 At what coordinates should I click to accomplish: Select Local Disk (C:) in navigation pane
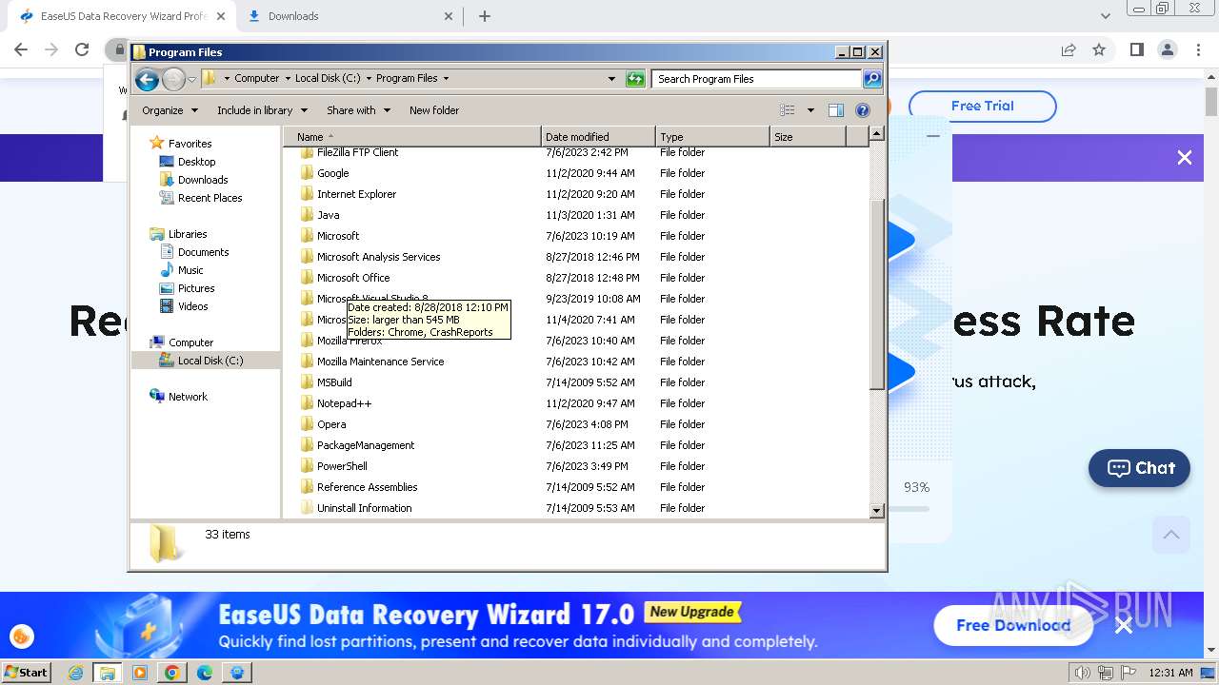(210, 361)
